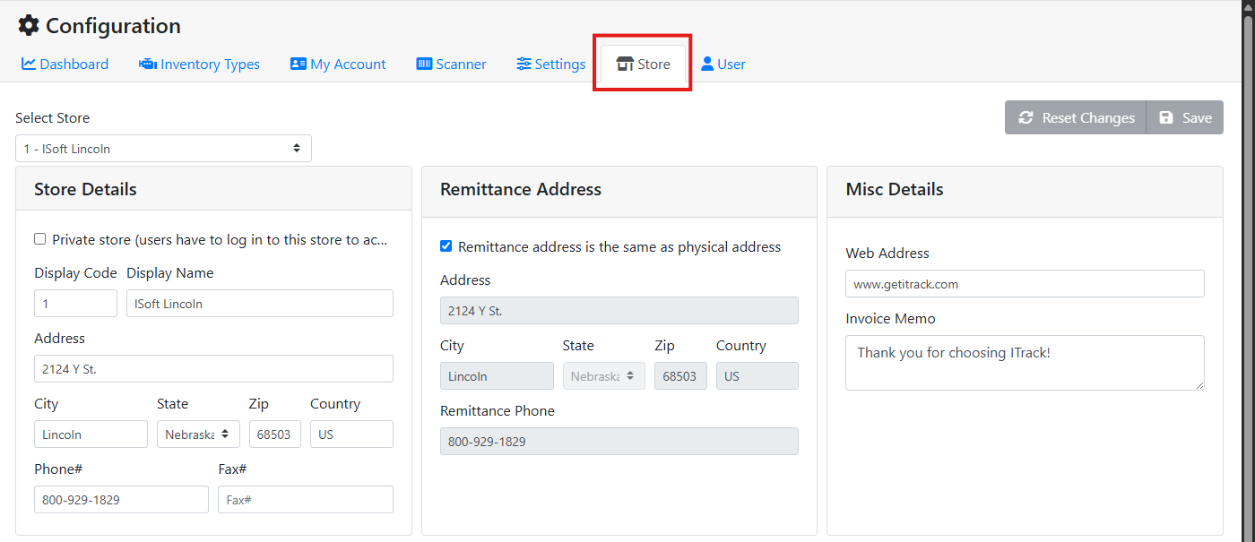
Task: Click the Dashboard chart icon
Action: [x=28, y=64]
